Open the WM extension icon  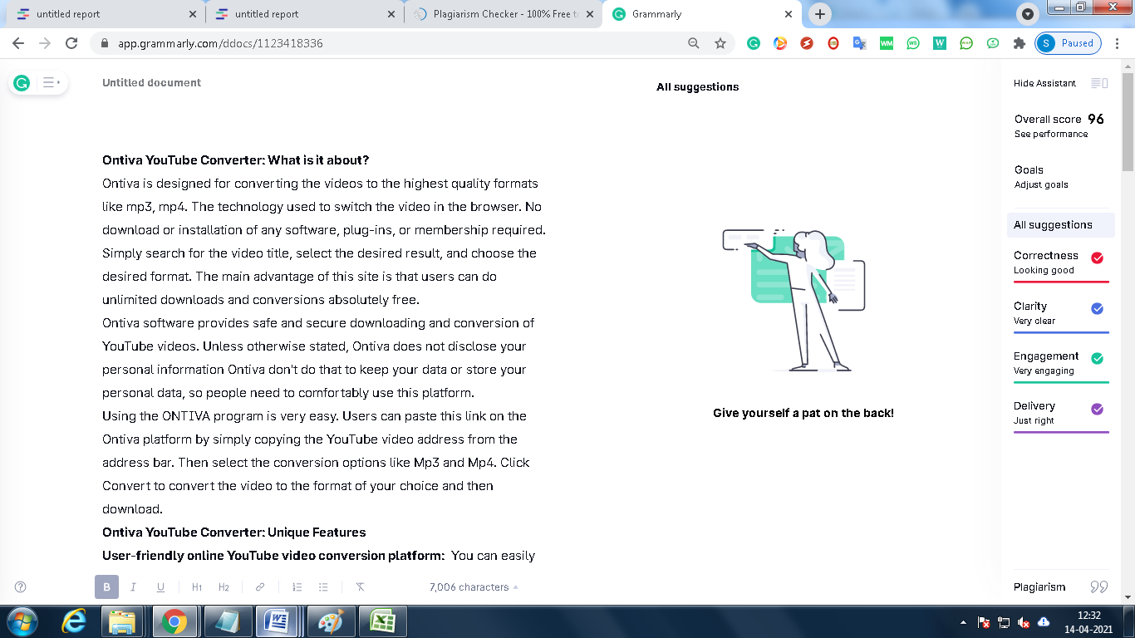point(887,43)
